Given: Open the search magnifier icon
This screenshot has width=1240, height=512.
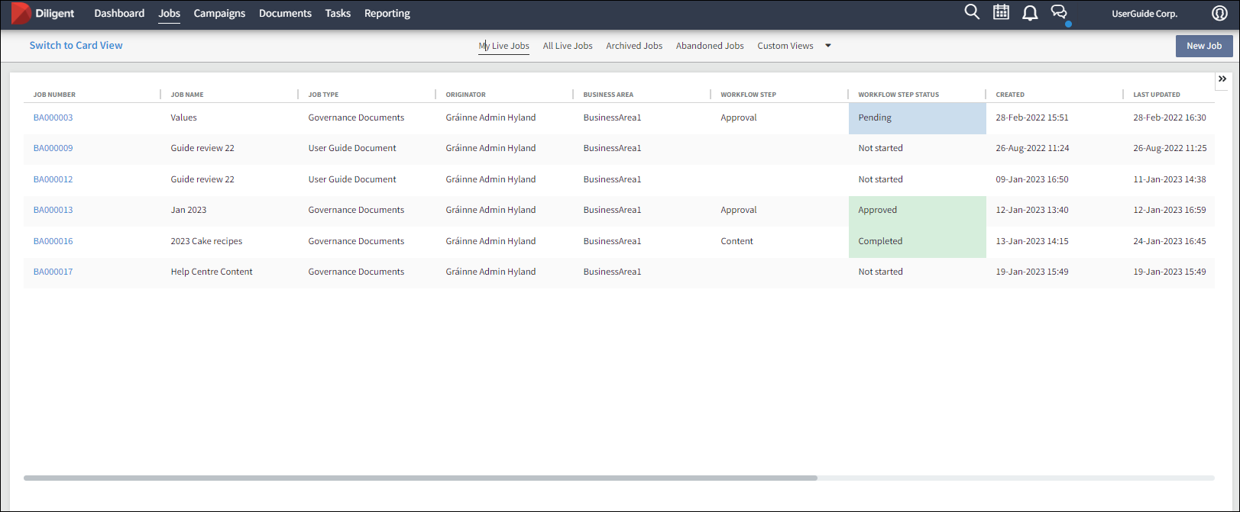Looking at the screenshot, I should (972, 12).
